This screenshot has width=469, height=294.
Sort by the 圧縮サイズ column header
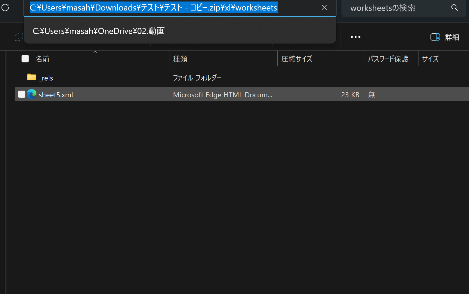297,59
